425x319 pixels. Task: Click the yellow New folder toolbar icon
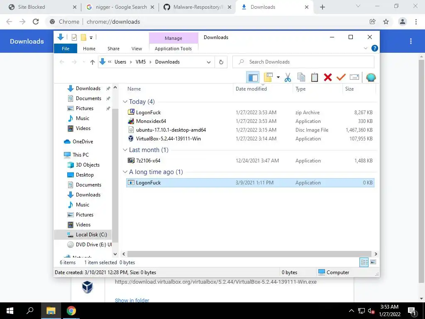click(x=268, y=78)
